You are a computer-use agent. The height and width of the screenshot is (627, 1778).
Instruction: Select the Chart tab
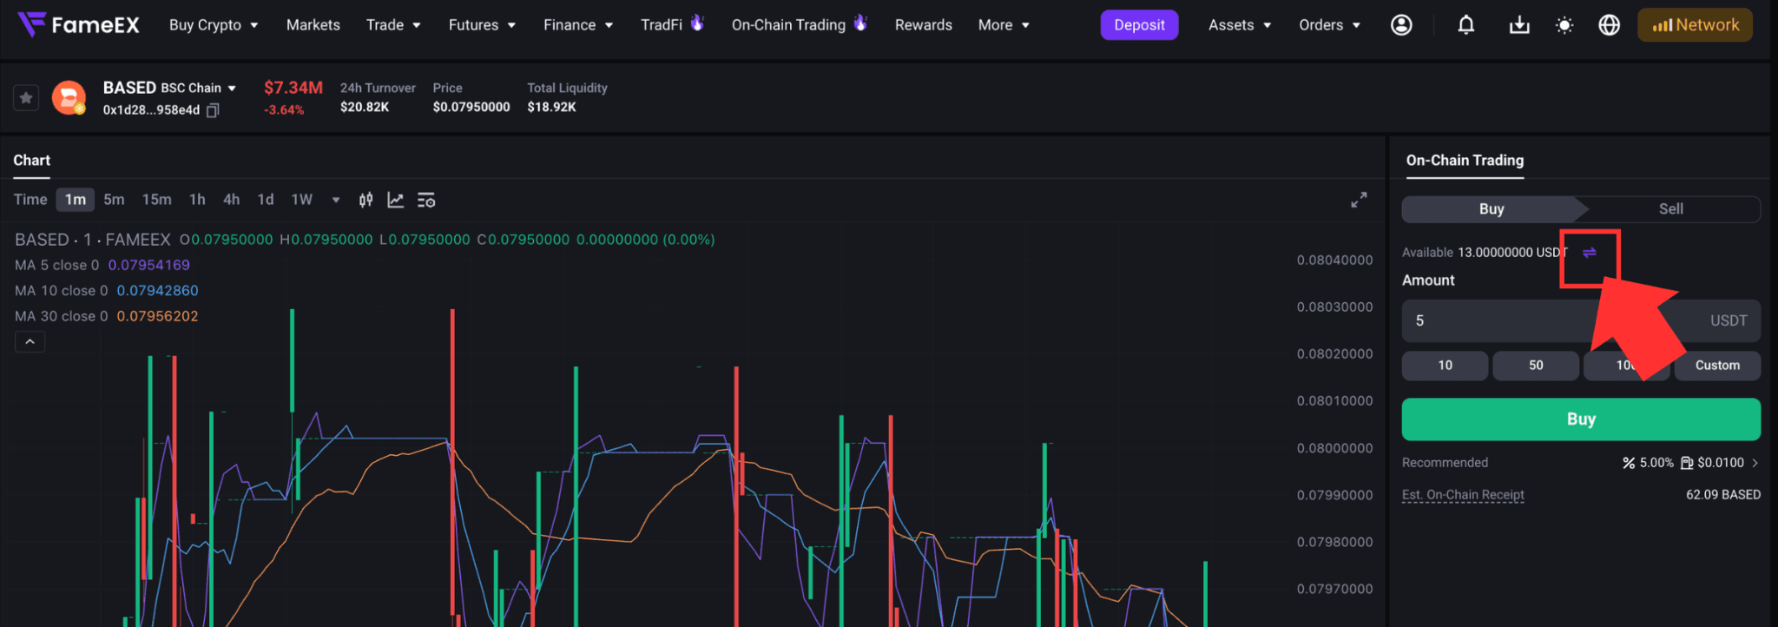point(32,160)
